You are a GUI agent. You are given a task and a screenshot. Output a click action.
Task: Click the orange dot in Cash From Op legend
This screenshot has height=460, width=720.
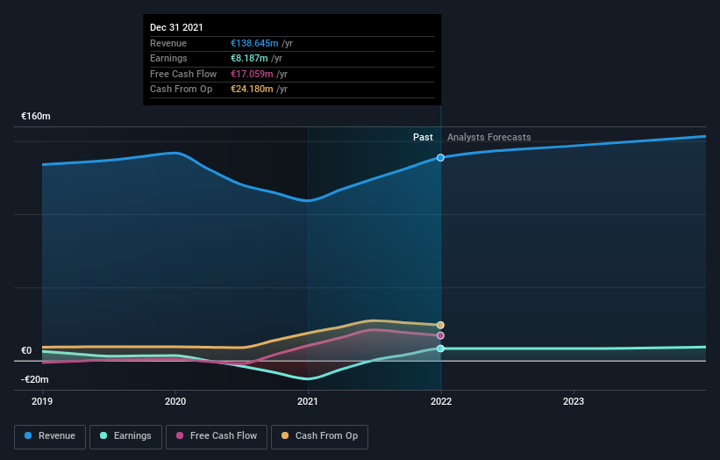(x=285, y=435)
